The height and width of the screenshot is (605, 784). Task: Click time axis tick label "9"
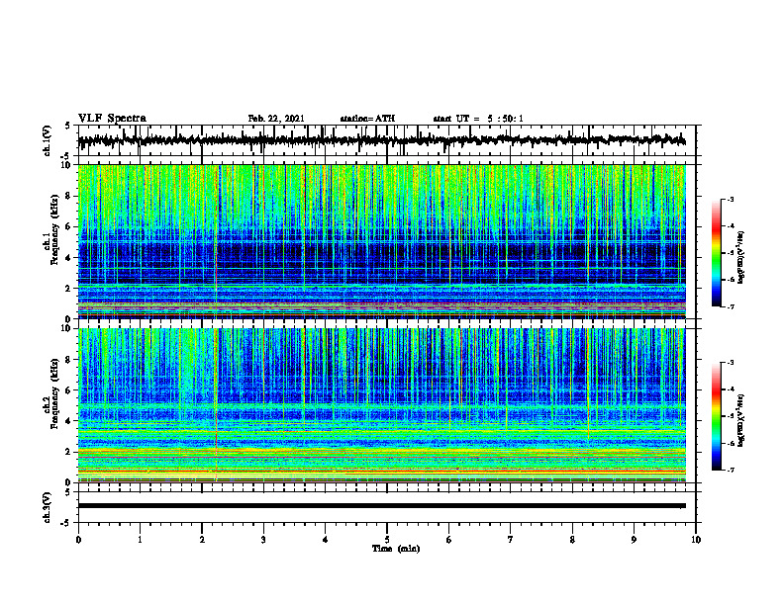pos(634,540)
